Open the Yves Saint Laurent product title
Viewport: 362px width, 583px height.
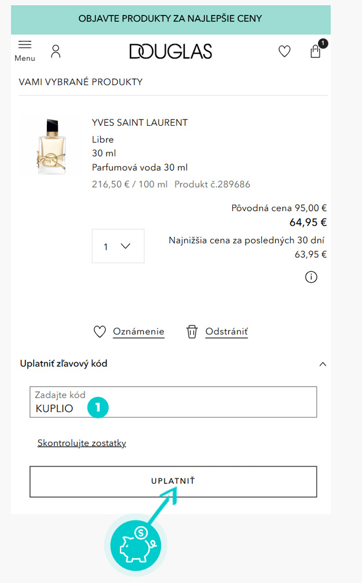[140, 123]
